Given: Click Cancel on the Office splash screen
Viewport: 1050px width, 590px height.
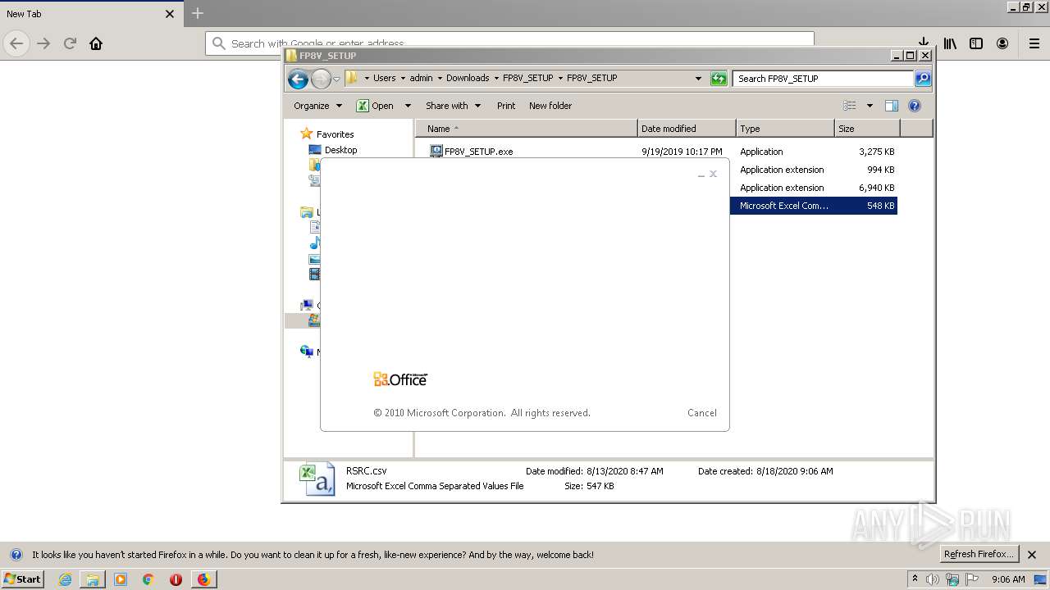Looking at the screenshot, I should tap(702, 413).
